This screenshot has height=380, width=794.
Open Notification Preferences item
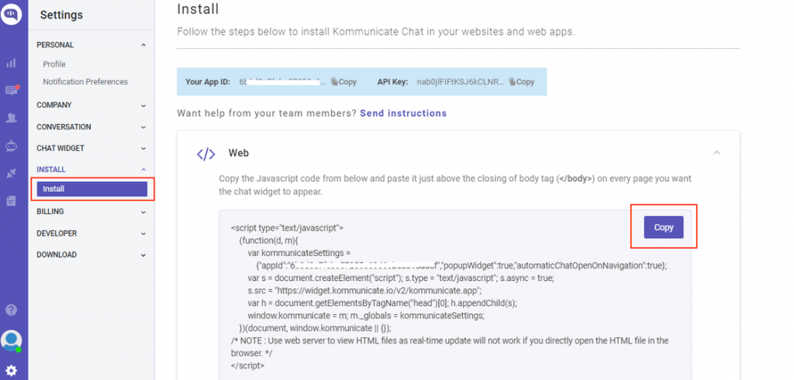[x=85, y=82]
